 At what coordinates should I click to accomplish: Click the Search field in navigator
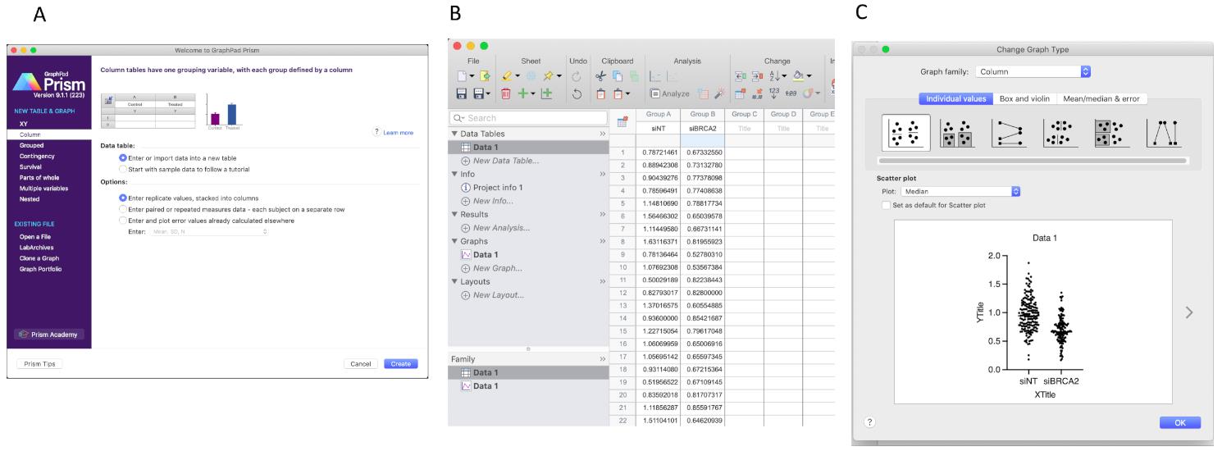[528, 118]
